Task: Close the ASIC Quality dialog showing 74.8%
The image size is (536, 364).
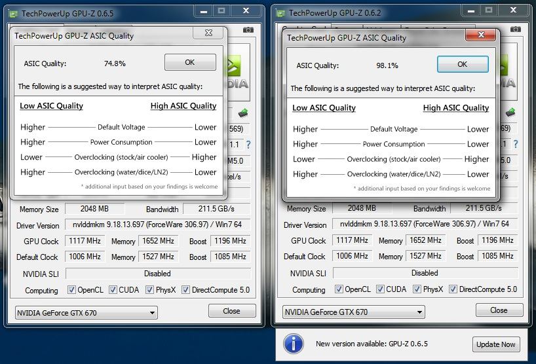Action: coord(208,33)
